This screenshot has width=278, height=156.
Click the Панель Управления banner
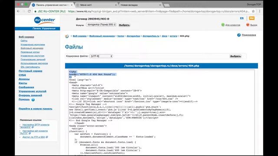click(37, 29)
